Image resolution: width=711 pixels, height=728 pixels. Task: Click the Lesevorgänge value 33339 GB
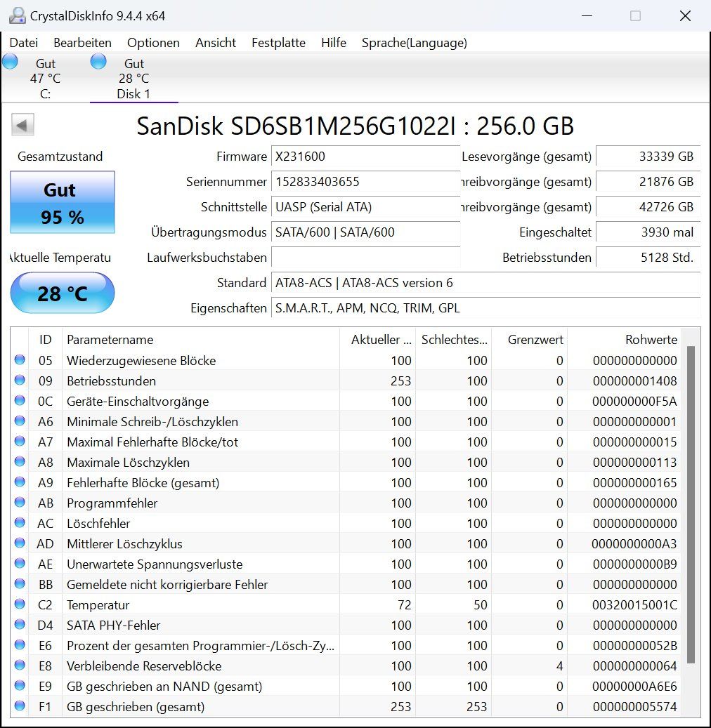pyautogui.click(x=648, y=156)
